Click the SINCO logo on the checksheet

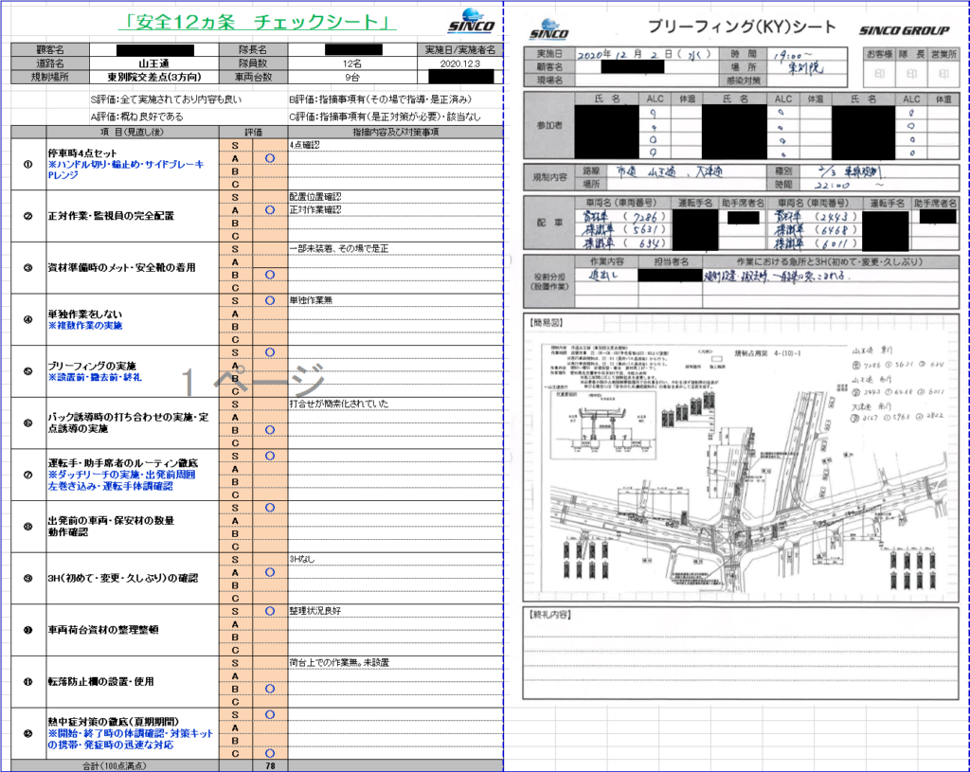472,22
